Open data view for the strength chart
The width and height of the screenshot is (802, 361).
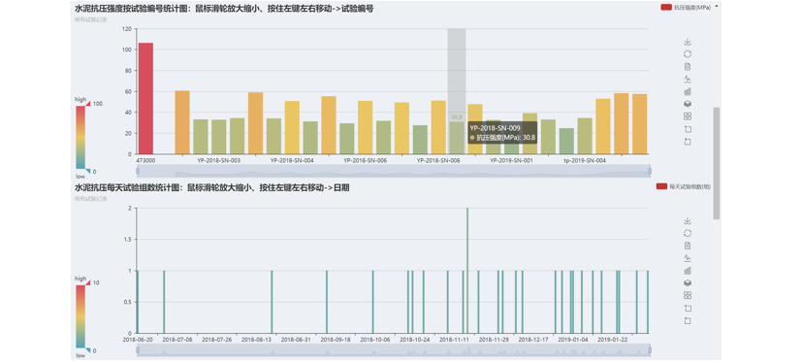[688, 67]
